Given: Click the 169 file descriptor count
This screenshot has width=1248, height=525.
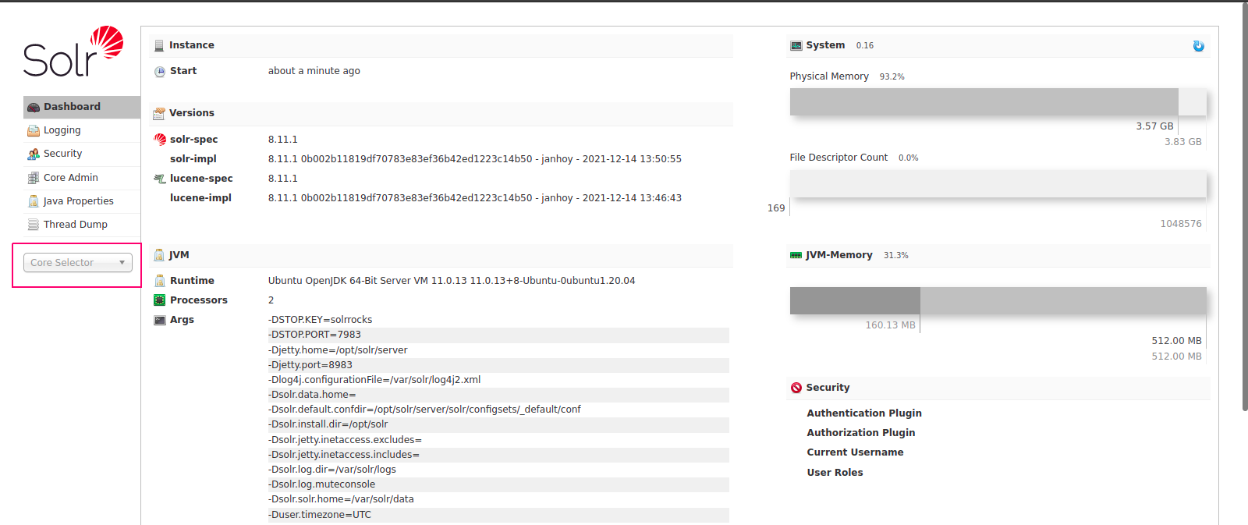Looking at the screenshot, I should [x=776, y=208].
